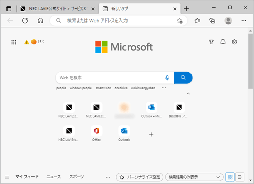Click the Microsoft logo
This screenshot has width=254, height=184.
click(x=124, y=47)
